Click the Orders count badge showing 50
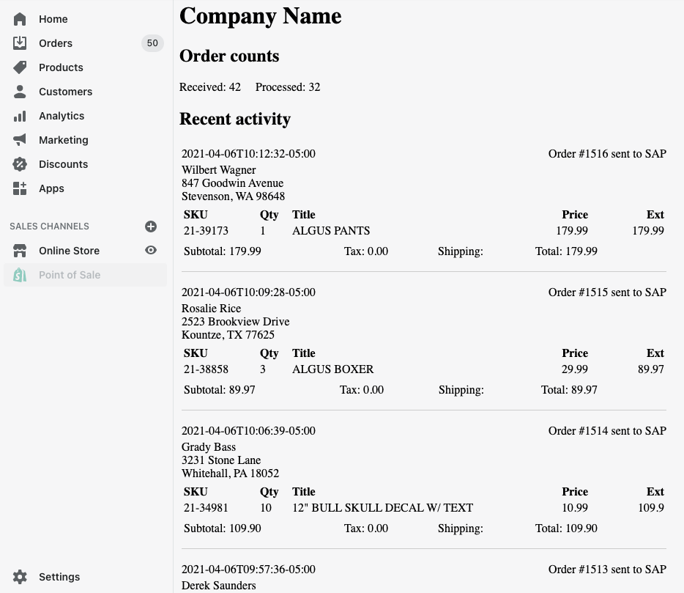This screenshot has height=593, width=684. (152, 43)
